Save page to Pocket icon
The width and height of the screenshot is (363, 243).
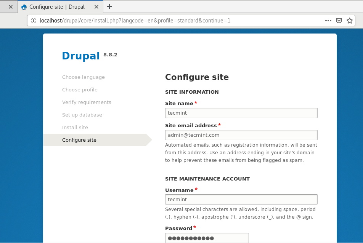pos(339,21)
